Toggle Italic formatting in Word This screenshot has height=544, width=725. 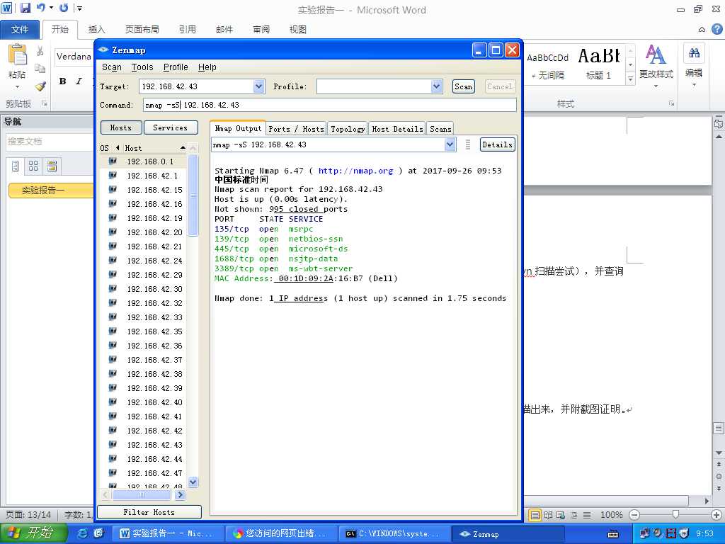(79, 81)
